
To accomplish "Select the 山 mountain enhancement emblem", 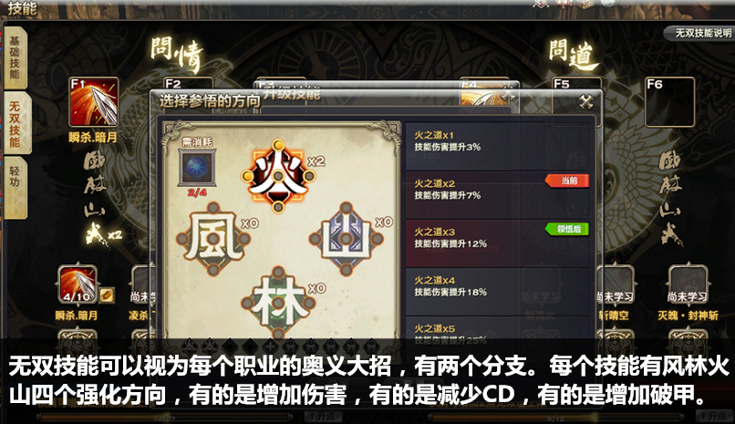I will [346, 239].
